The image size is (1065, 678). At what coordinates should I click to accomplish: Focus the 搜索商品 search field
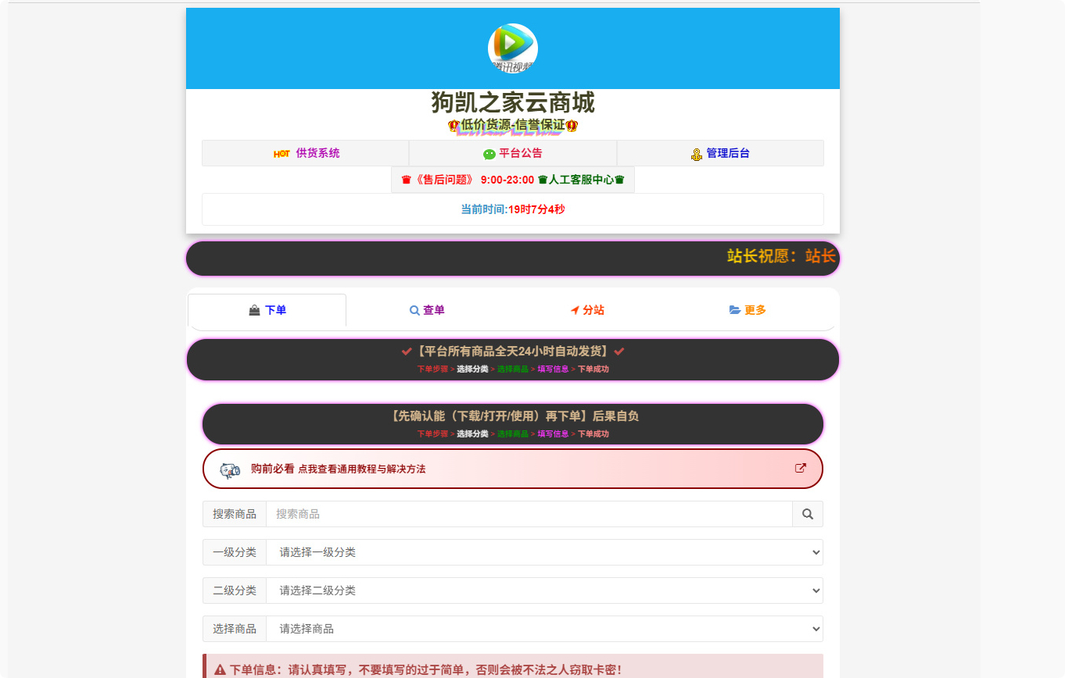529,514
